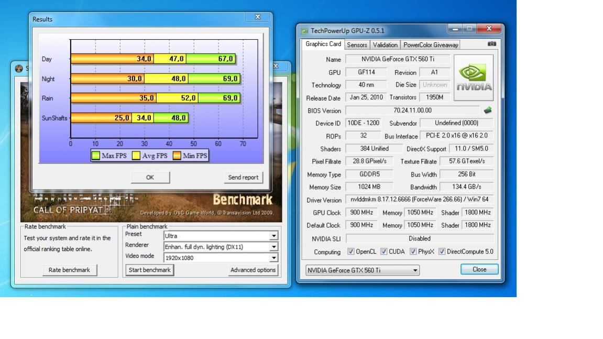Click the SunShafts 25,0 min FPS bar
This screenshot has height=339, width=603.
coord(102,118)
